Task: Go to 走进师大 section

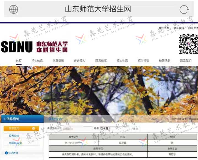Action: click(79, 61)
